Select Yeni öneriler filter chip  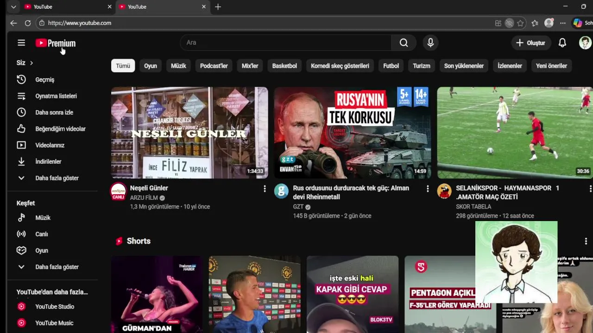tap(551, 66)
